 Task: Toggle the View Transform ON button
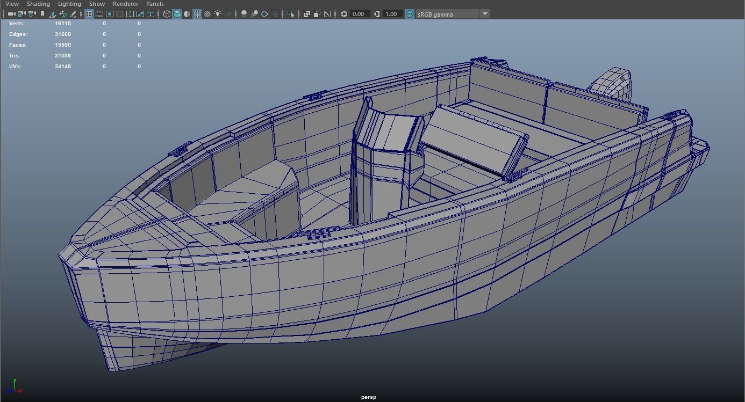point(409,14)
